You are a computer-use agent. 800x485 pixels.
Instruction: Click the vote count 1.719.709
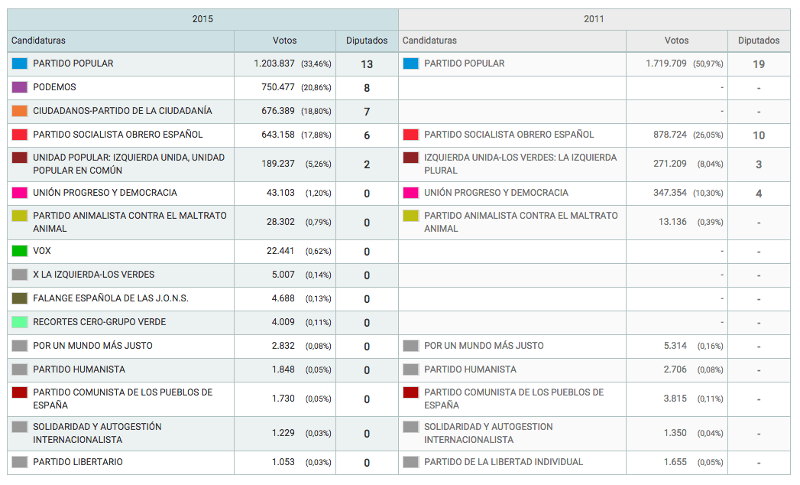click(x=666, y=63)
